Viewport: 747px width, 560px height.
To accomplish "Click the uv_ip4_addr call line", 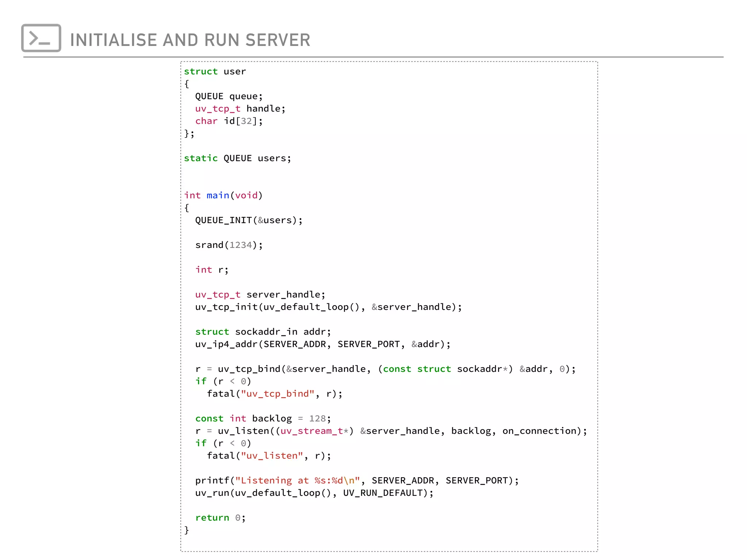I will click(323, 344).
